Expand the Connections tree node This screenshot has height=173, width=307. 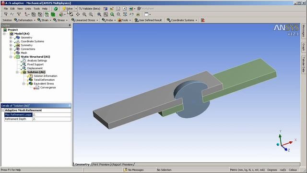(11, 49)
